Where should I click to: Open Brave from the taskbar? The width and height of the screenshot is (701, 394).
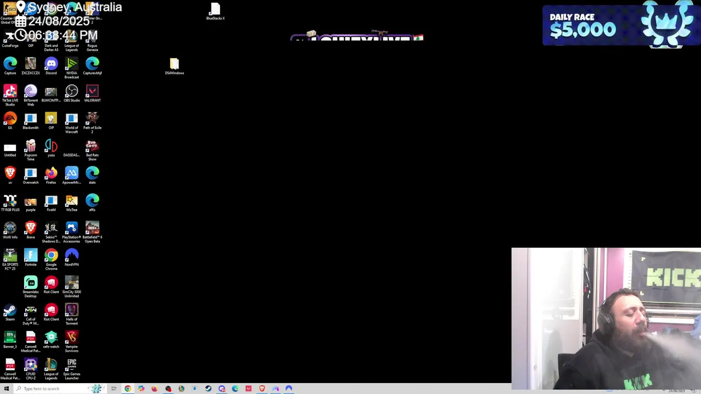tap(262, 389)
